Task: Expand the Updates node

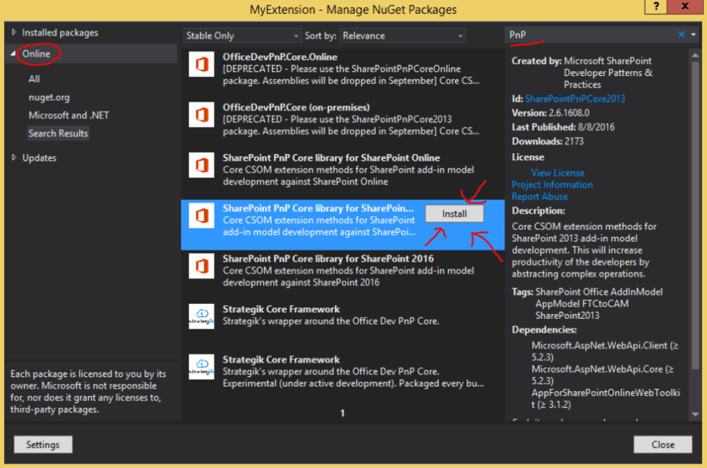Action: [14, 158]
